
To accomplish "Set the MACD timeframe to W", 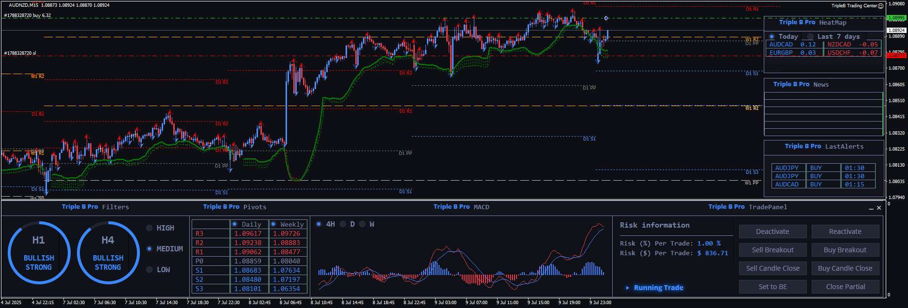I will point(362,224).
